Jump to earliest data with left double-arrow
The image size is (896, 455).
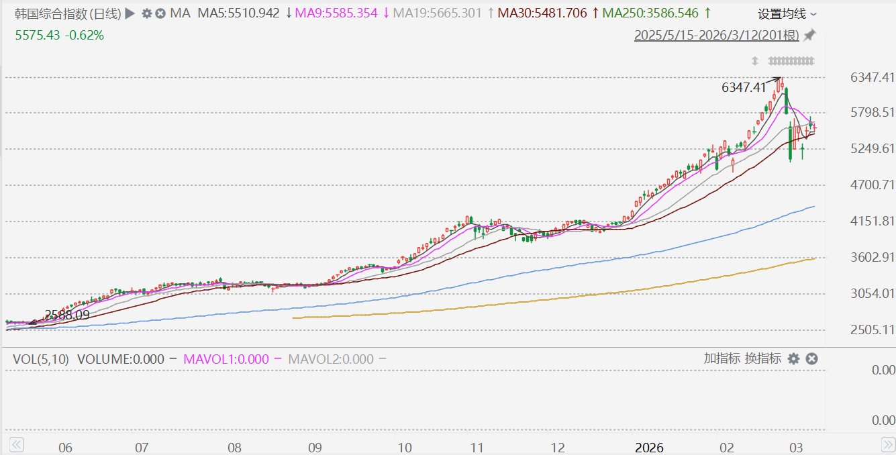[x=16, y=445]
